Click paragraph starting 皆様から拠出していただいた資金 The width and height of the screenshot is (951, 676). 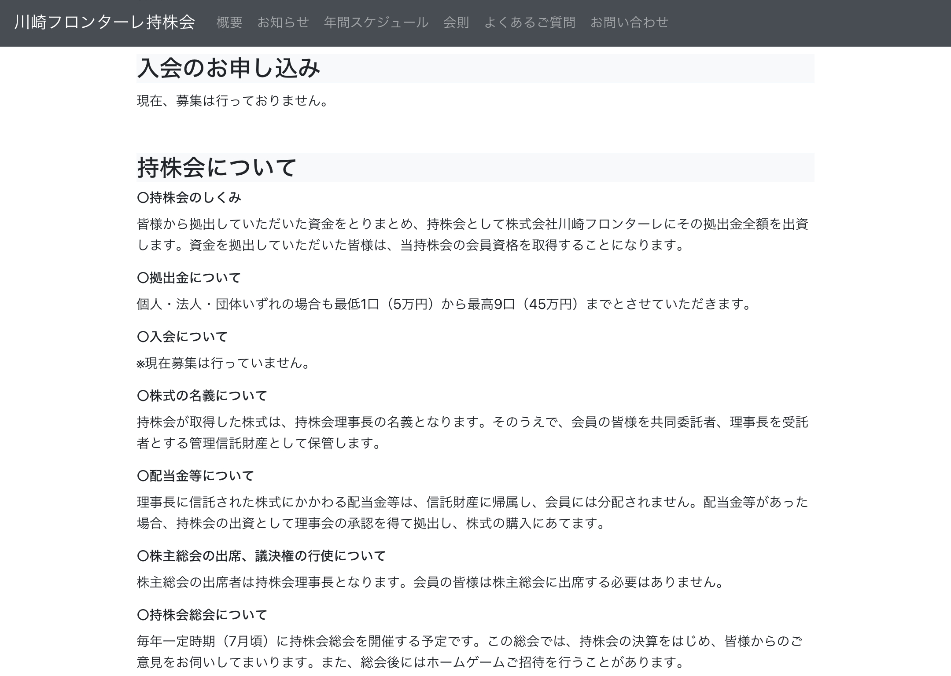pos(473,235)
